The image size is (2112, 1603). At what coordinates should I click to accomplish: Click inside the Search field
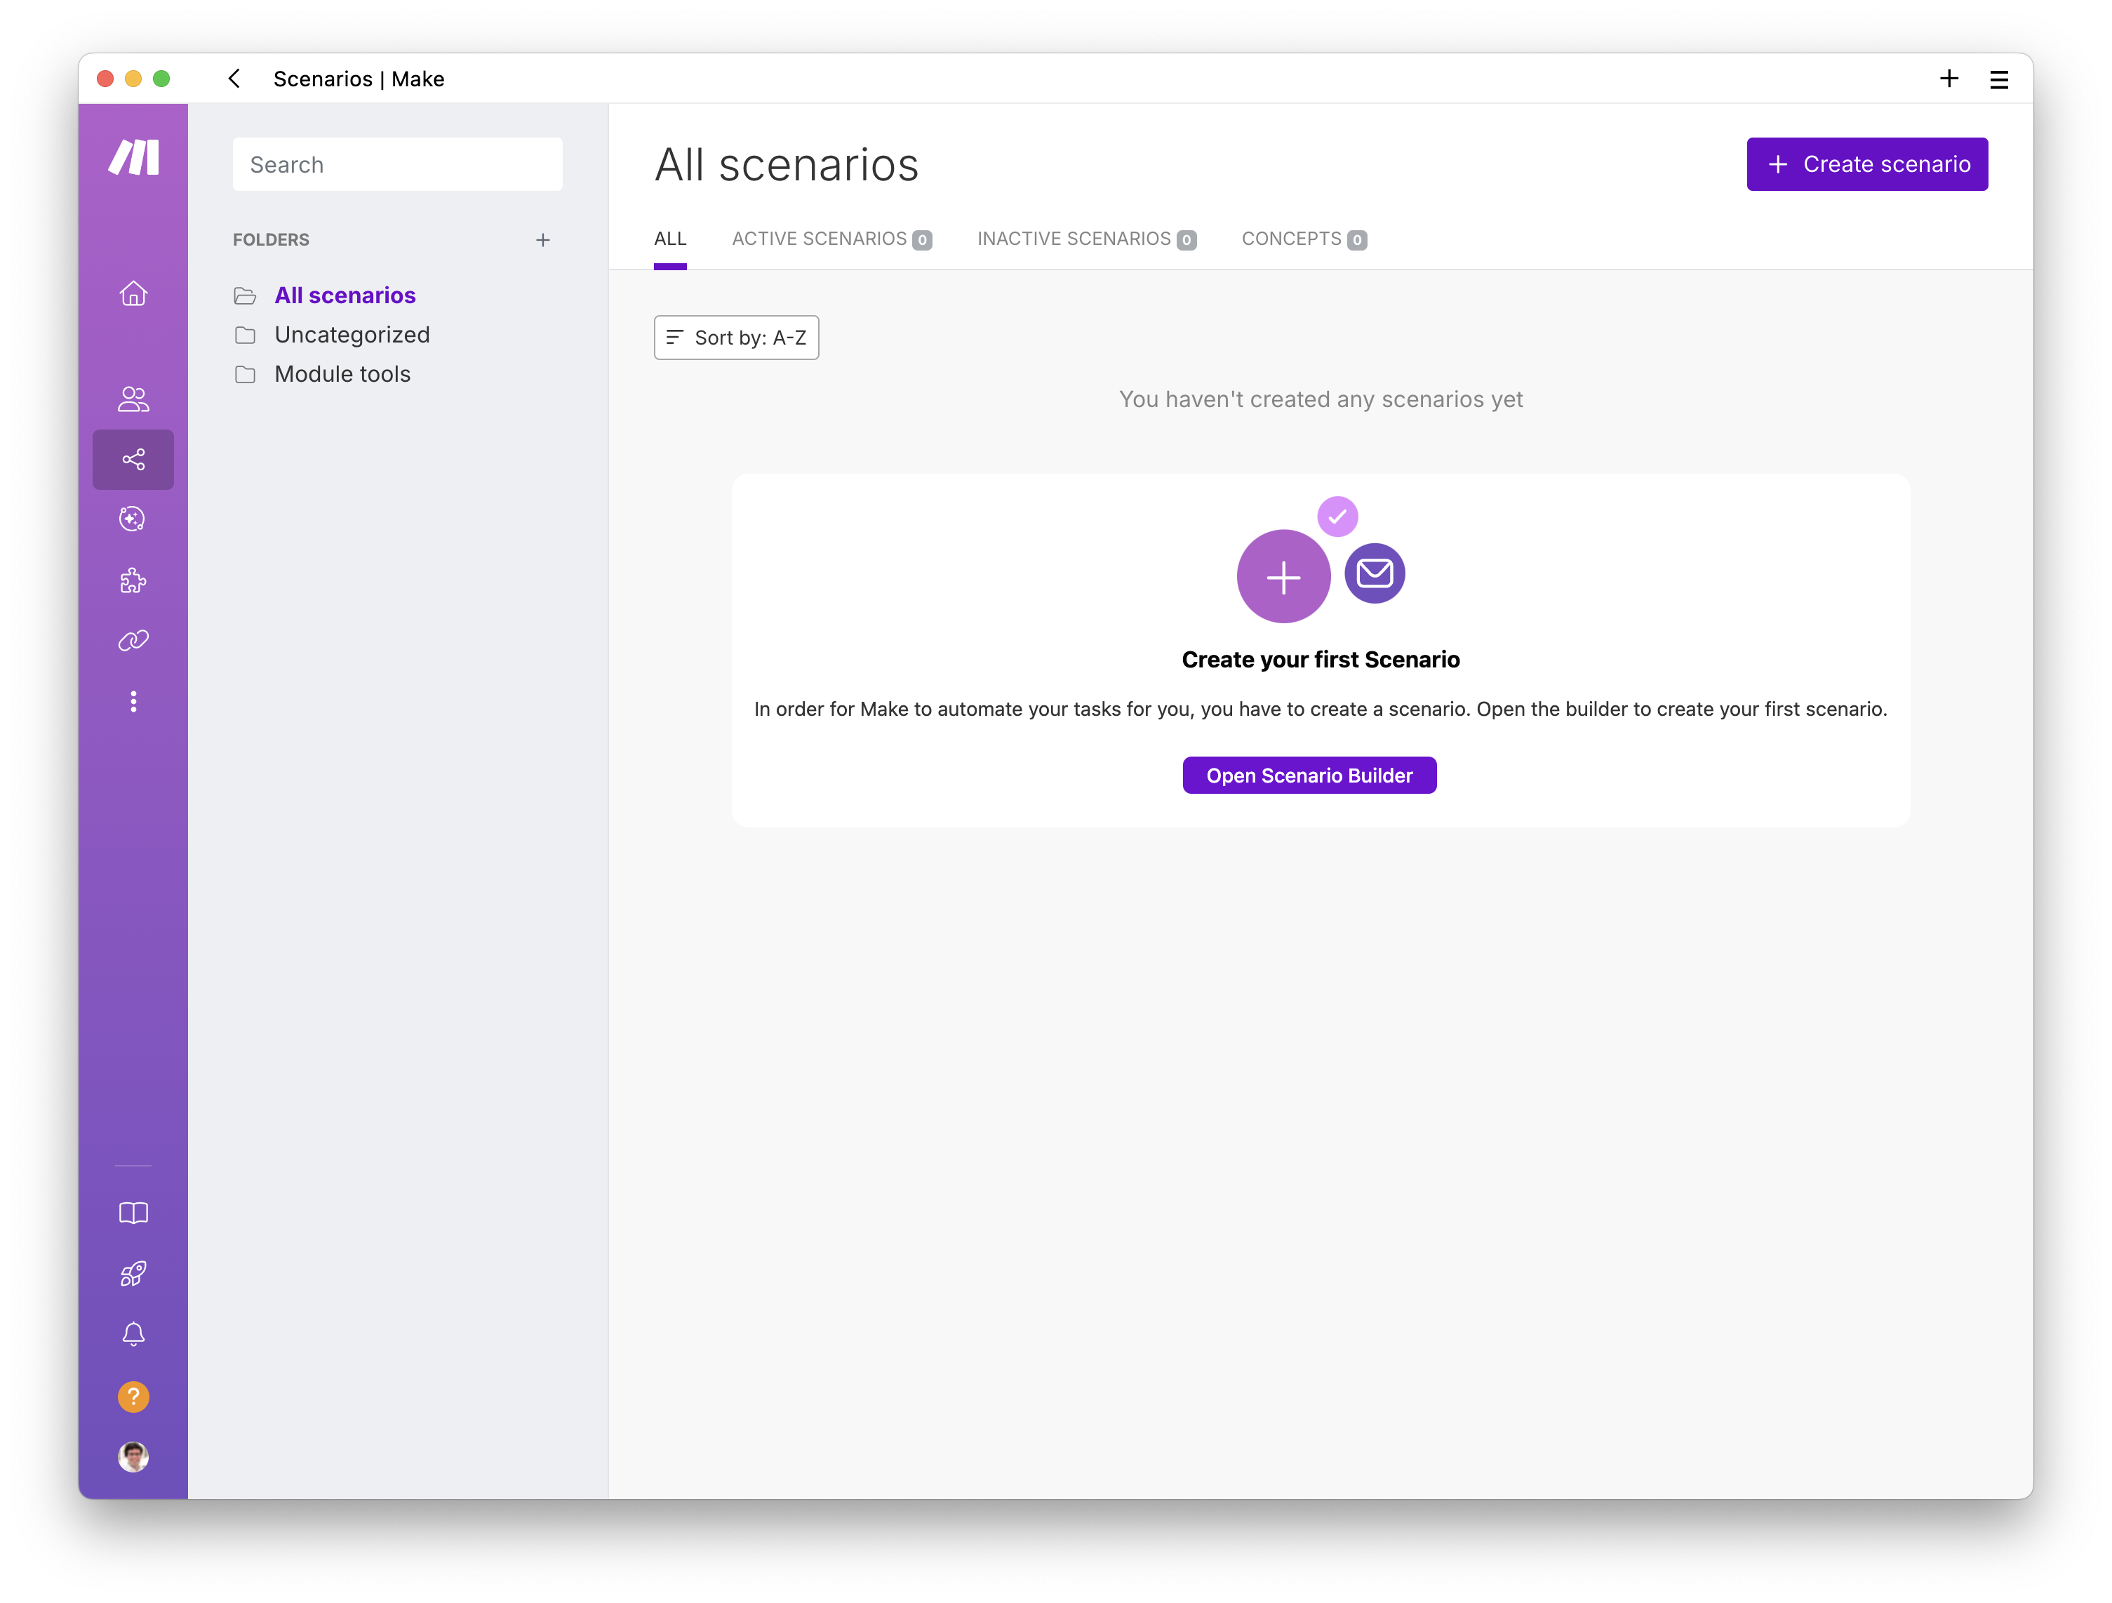[397, 164]
